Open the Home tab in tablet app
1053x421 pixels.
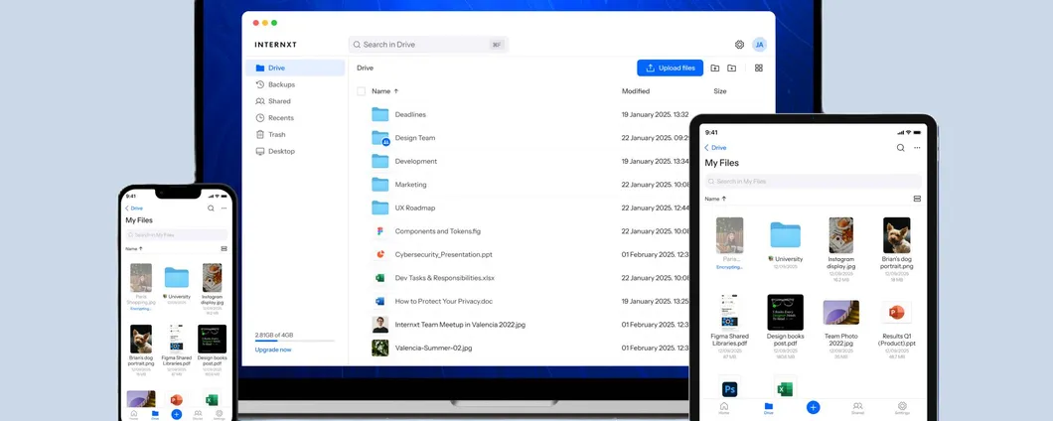point(724,408)
